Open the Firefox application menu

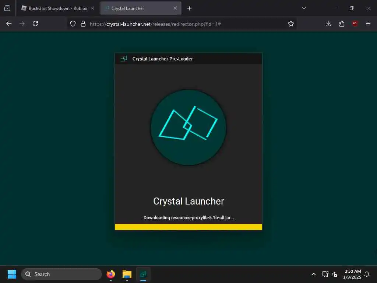coord(368,24)
